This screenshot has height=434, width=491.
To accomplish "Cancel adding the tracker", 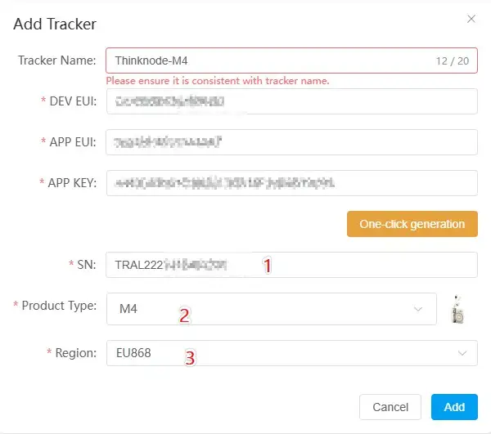I will (x=390, y=407).
